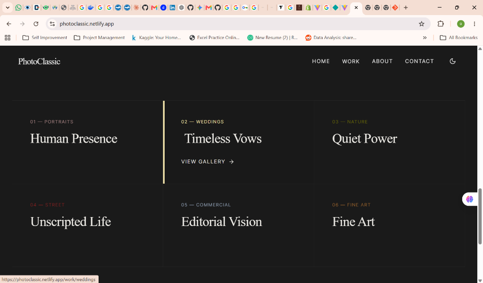
Task: Click the PhotoClassic logo
Action: [x=39, y=61]
